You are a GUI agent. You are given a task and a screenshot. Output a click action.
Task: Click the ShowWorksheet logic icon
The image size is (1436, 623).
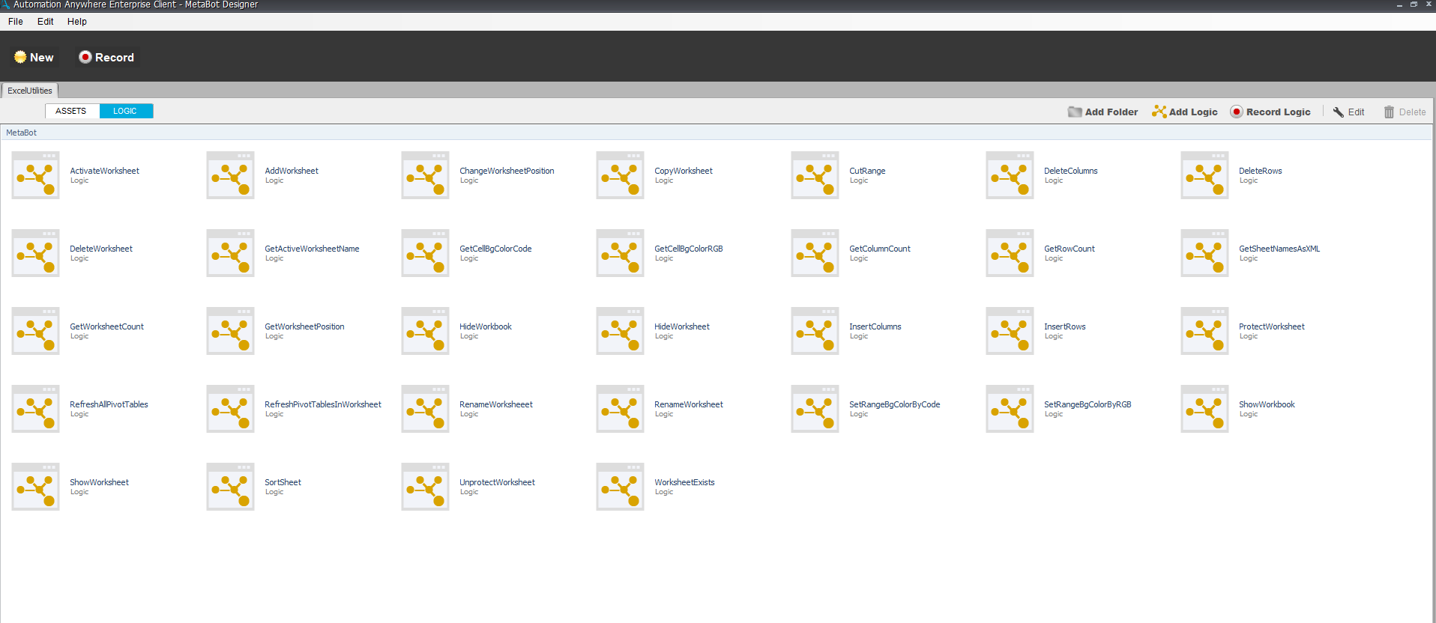click(36, 487)
